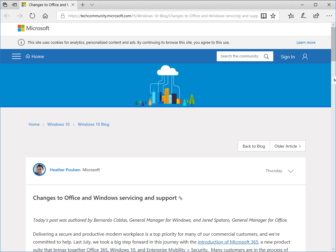Make a web note on this page
The width and height of the screenshot is (336, 252).
click(x=303, y=16)
